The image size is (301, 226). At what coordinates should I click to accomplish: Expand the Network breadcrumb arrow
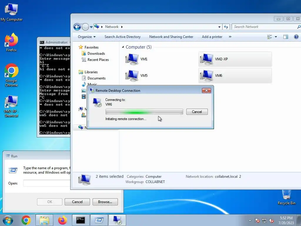tap(122, 27)
